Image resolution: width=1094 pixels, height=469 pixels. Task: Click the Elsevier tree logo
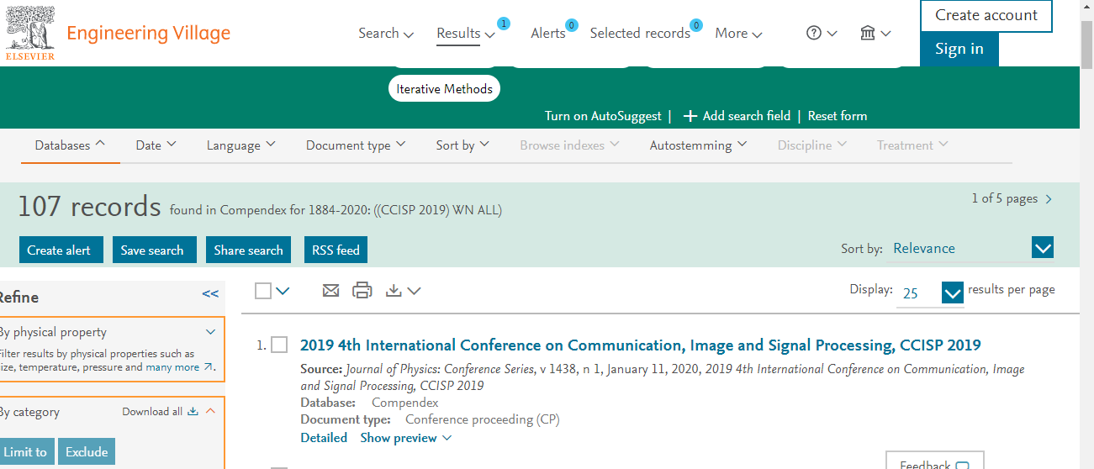pos(30,33)
